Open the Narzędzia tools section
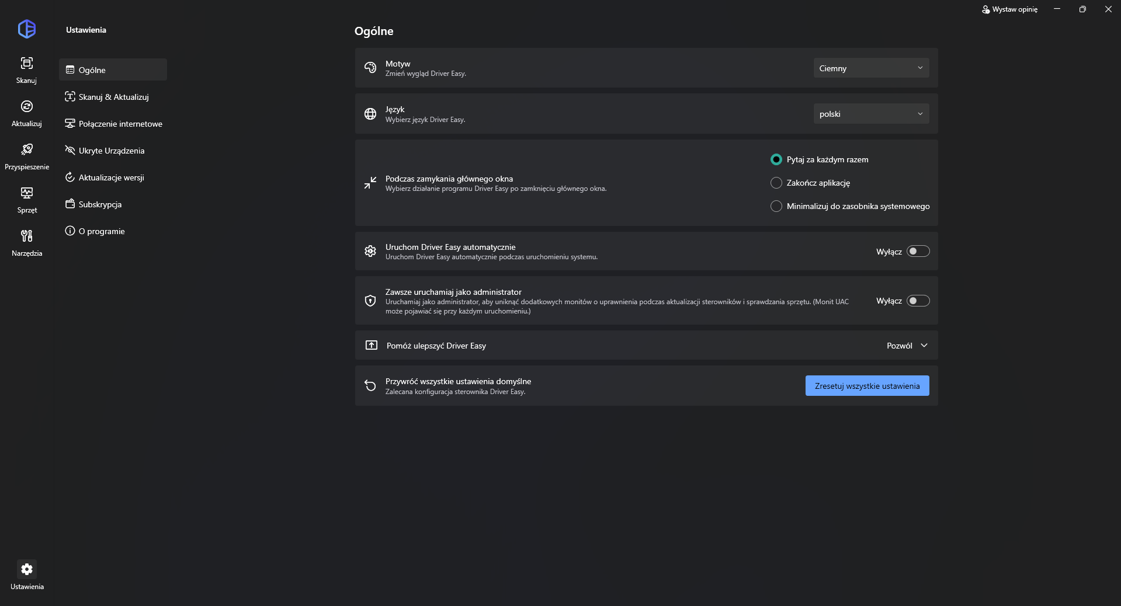 (27, 243)
